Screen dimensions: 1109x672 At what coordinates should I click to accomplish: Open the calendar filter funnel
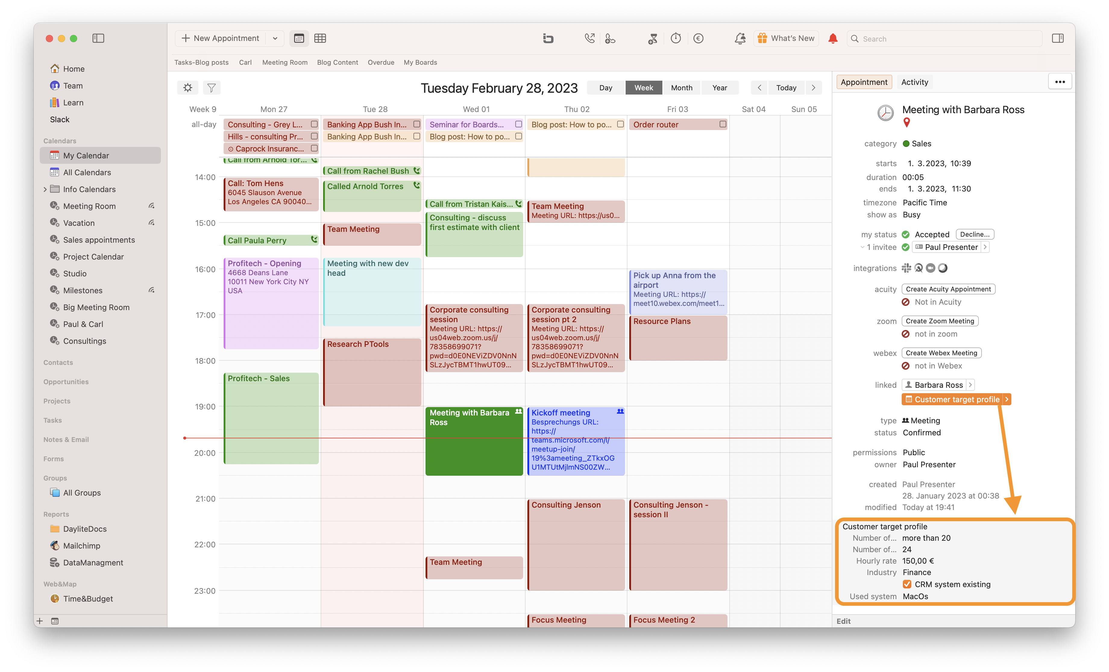click(x=211, y=87)
